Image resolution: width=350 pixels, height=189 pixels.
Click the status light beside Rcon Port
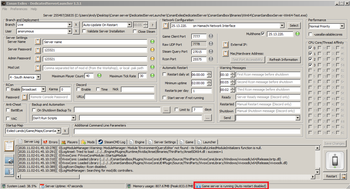coord(211,59)
